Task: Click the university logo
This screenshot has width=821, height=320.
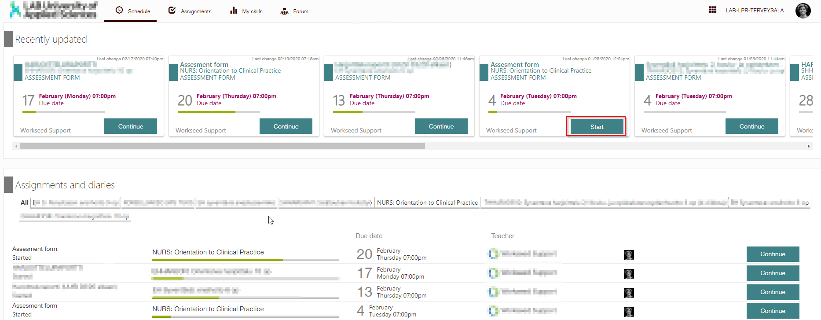Action: click(x=53, y=10)
